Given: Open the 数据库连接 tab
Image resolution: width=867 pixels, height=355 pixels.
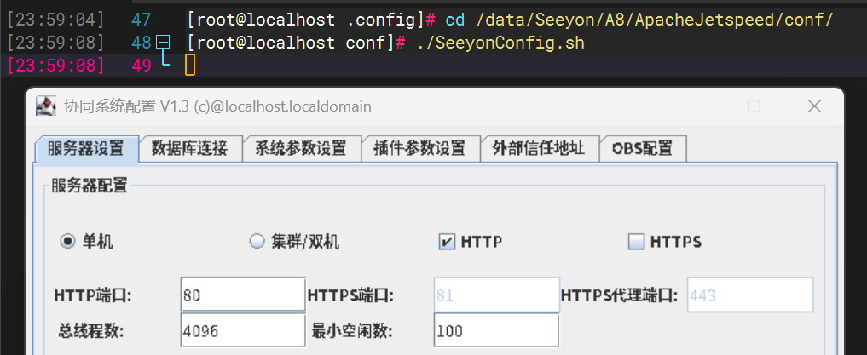Looking at the screenshot, I should [x=190, y=149].
